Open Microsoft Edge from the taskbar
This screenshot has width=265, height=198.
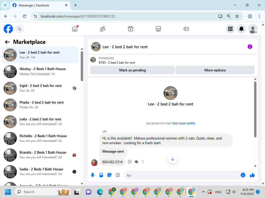100,192
